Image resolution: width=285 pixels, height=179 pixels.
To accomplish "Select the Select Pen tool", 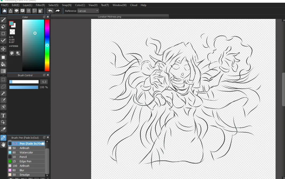I will click(x=3, y=100).
